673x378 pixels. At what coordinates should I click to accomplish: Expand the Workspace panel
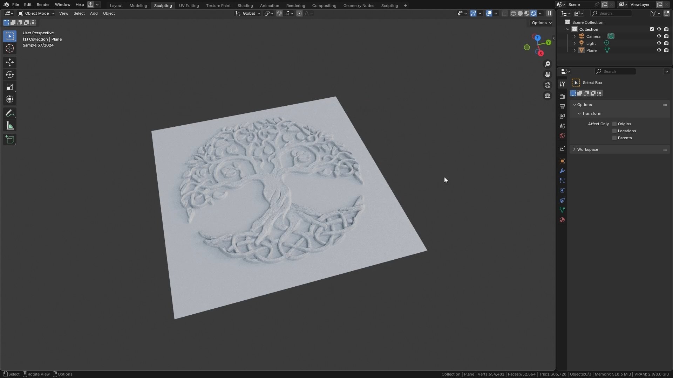(587, 149)
